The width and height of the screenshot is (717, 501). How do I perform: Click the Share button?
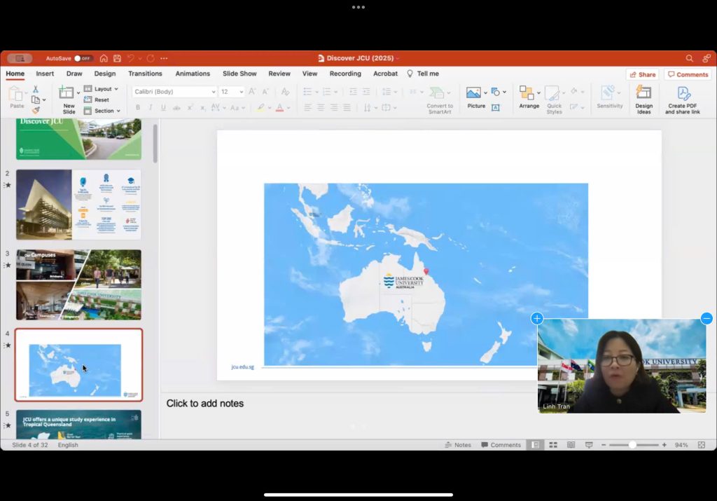tap(643, 74)
